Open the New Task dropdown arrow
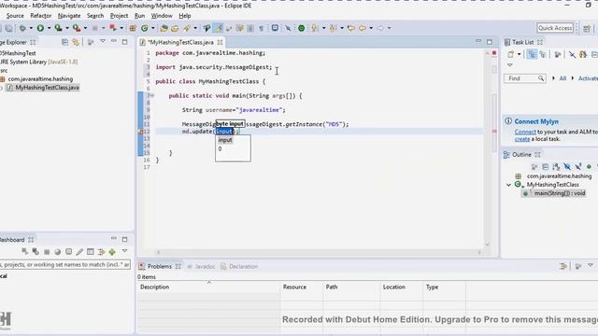The height and width of the screenshot is (336, 598). coord(520,54)
